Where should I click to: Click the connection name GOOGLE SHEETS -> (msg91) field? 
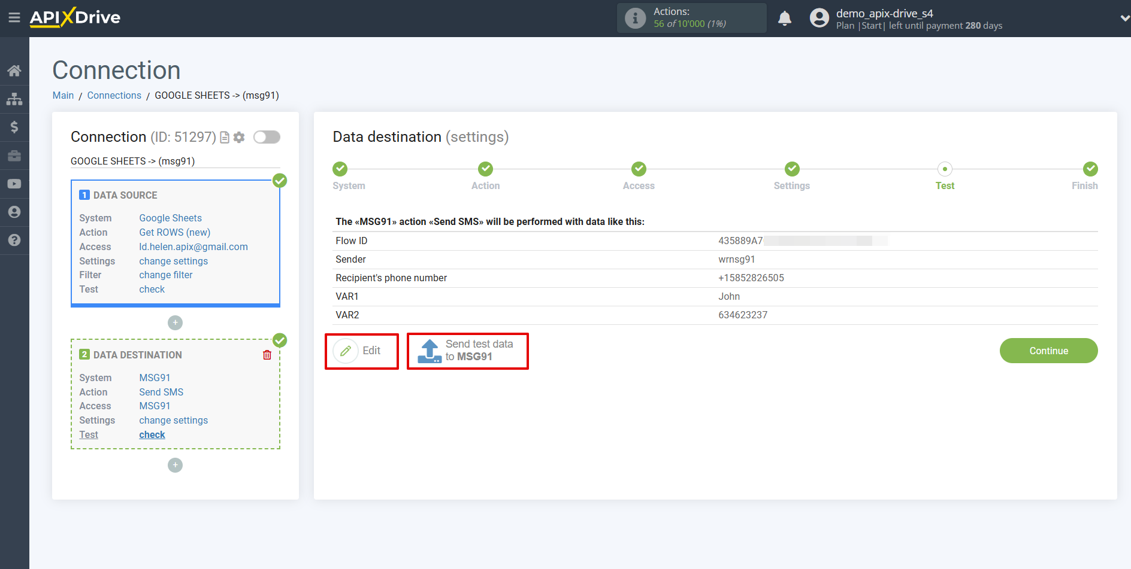(x=175, y=162)
